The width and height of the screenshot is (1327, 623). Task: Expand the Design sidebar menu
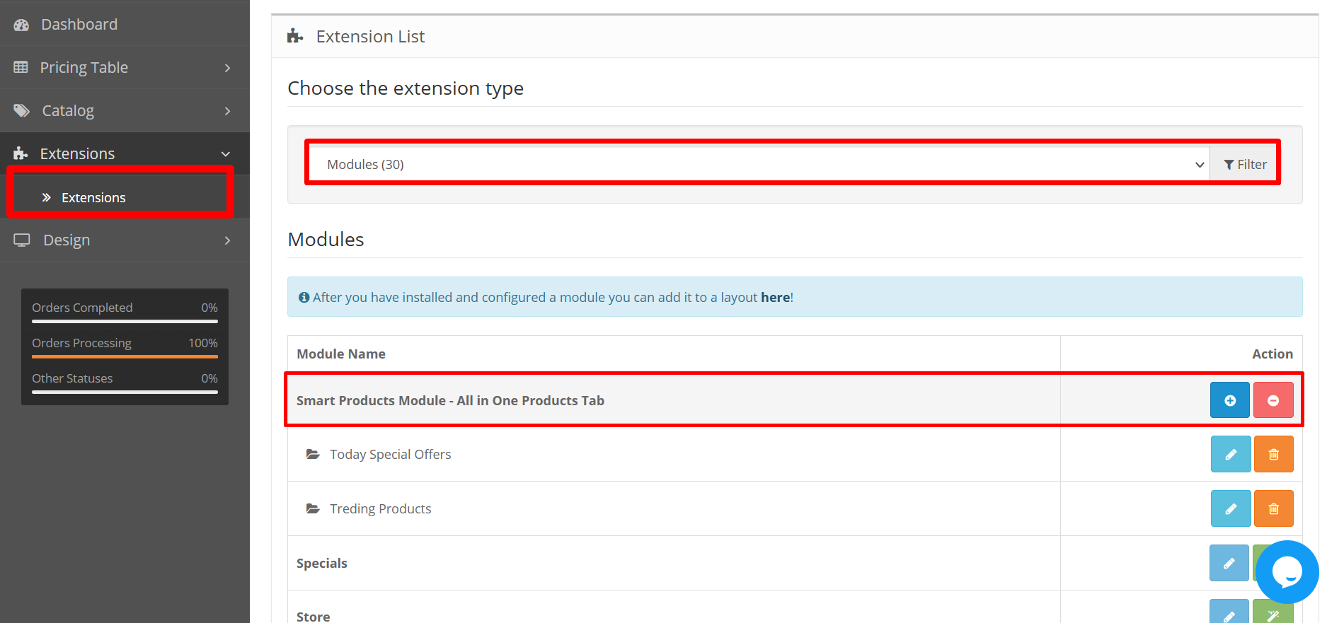click(x=124, y=240)
